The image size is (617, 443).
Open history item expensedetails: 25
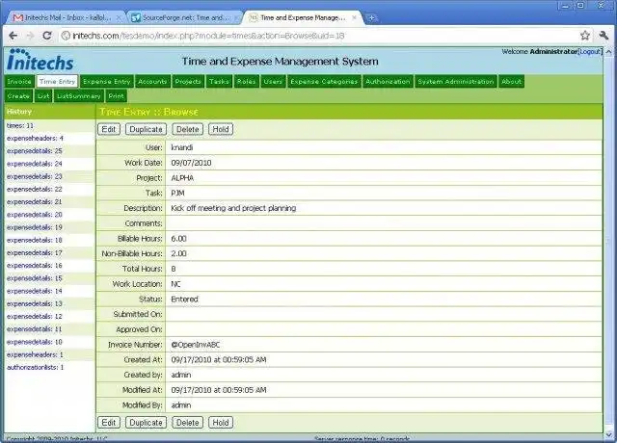(x=35, y=151)
